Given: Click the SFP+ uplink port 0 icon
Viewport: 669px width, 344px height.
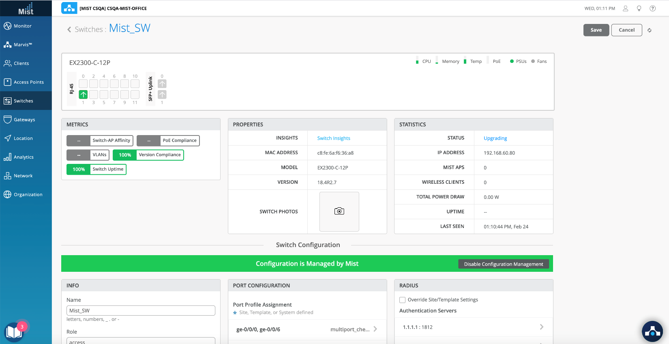Looking at the screenshot, I should (162, 84).
